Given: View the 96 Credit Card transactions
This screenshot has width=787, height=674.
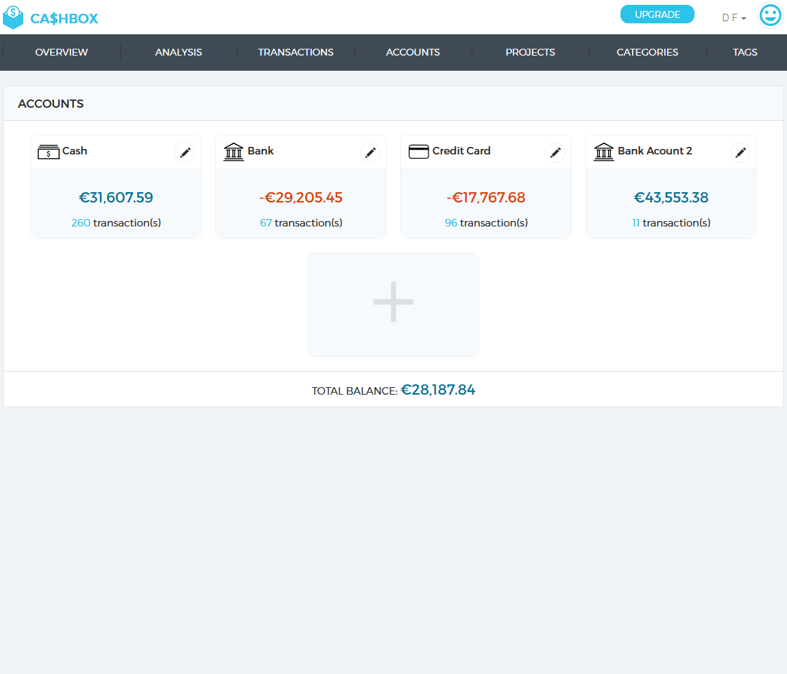Looking at the screenshot, I should tap(451, 223).
